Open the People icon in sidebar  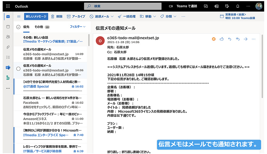(x=8, y=37)
